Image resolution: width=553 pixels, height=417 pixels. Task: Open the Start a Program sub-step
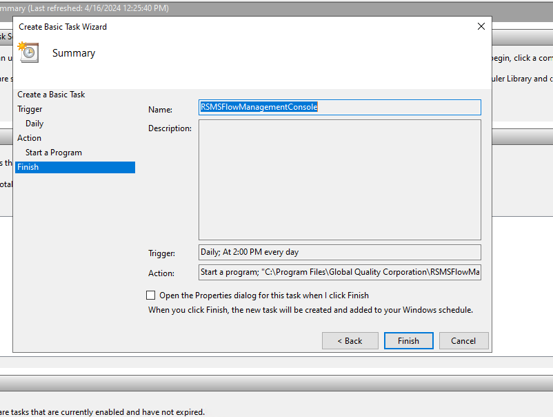[54, 153]
